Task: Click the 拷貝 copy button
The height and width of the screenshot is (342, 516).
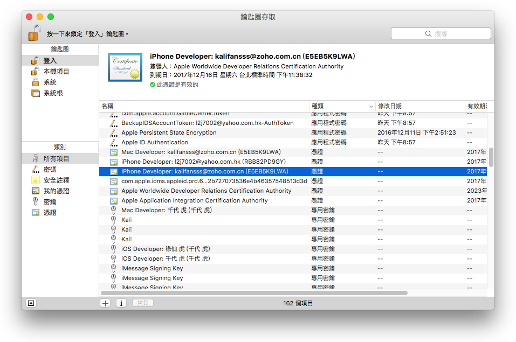Action: point(143,303)
